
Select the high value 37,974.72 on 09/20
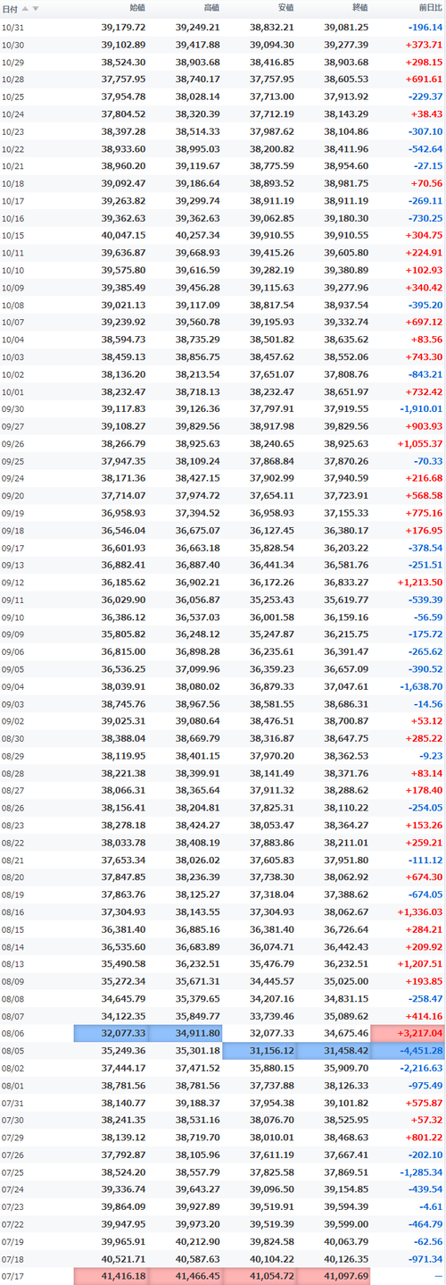point(197,497)
